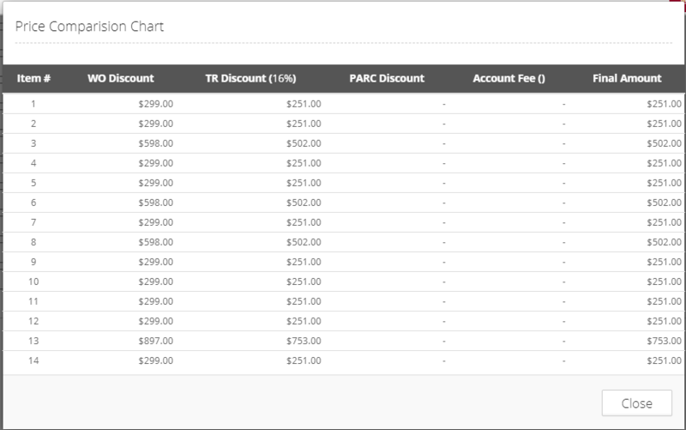Click the Close button

[x=636, y=403]
